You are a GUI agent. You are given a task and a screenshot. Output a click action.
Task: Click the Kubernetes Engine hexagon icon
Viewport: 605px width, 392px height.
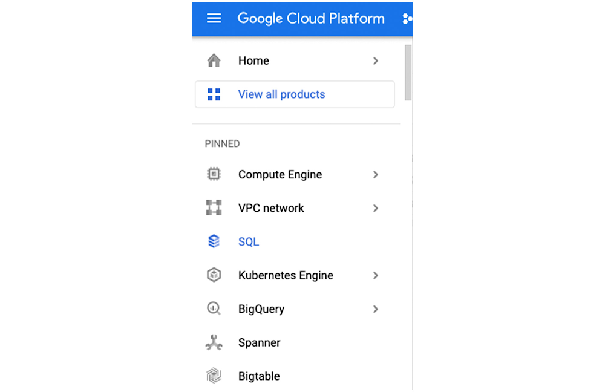pyautogui.click(x=214, y=275)
